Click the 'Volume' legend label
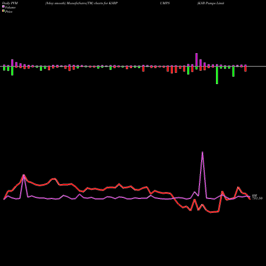Screen dimensions: 266x266 pyautogui.click(x=10, y=7)
